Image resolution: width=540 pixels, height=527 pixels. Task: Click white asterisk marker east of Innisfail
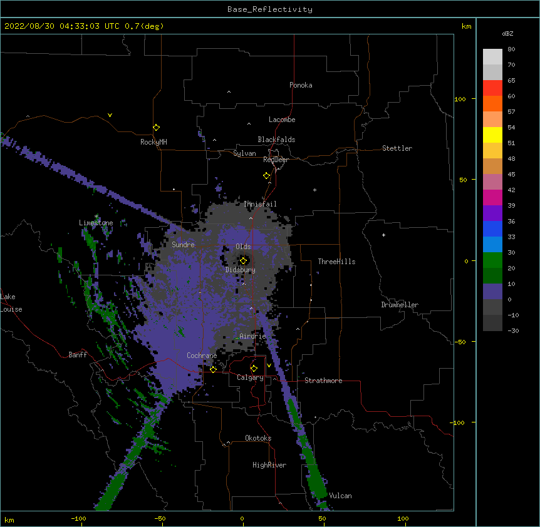314,190
